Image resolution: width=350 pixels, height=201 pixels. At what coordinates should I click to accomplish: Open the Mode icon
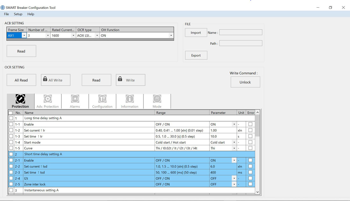157,99
